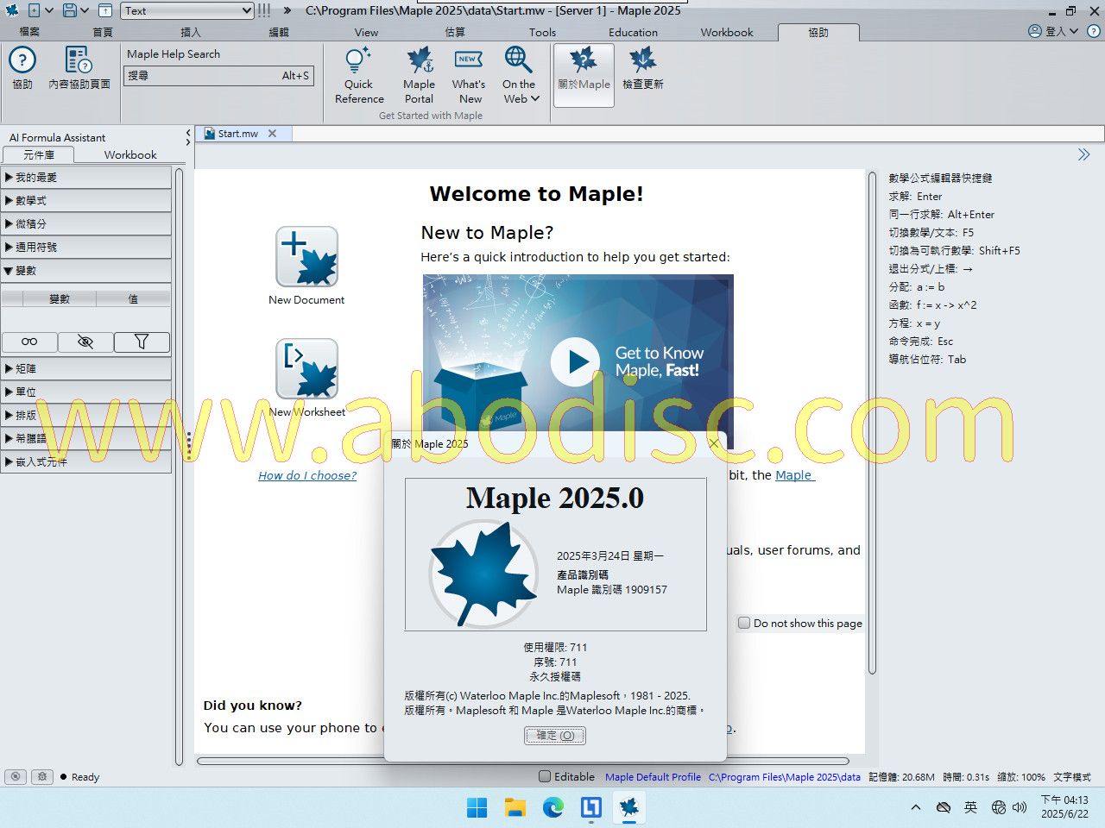Expand the 通用符號 palette
1105x828 pixels.
(86, 247)
